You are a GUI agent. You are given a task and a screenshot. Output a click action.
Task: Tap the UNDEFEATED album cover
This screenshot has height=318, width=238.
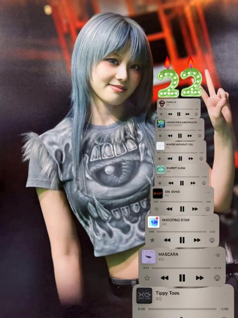point(161,123)
